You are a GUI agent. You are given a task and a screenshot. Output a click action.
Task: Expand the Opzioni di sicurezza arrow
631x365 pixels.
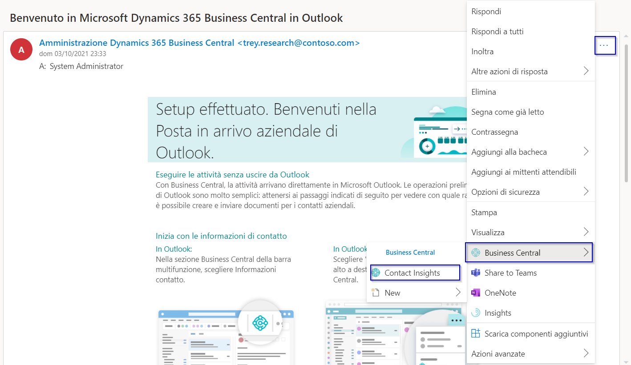[x=586, y=192]
